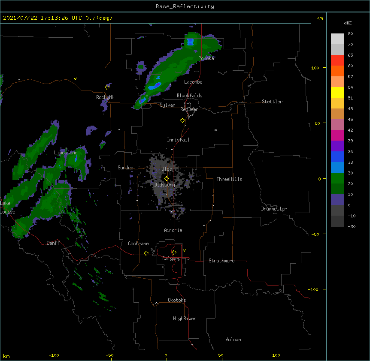Image resolution: width=370 pixels, height=361 pixels.
Task: Click the yellow diamond marker near Olds
Action: pyautogui.click(x=167, y=178)
